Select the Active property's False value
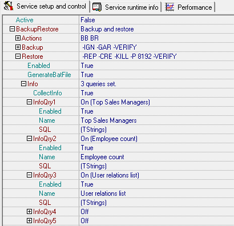 point(156,20)
